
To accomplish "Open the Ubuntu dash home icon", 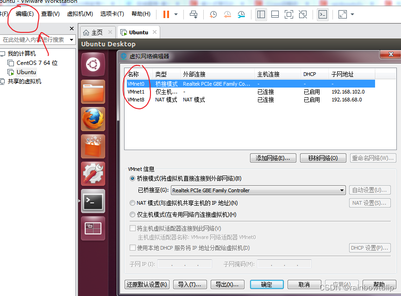I will (93, 64).
